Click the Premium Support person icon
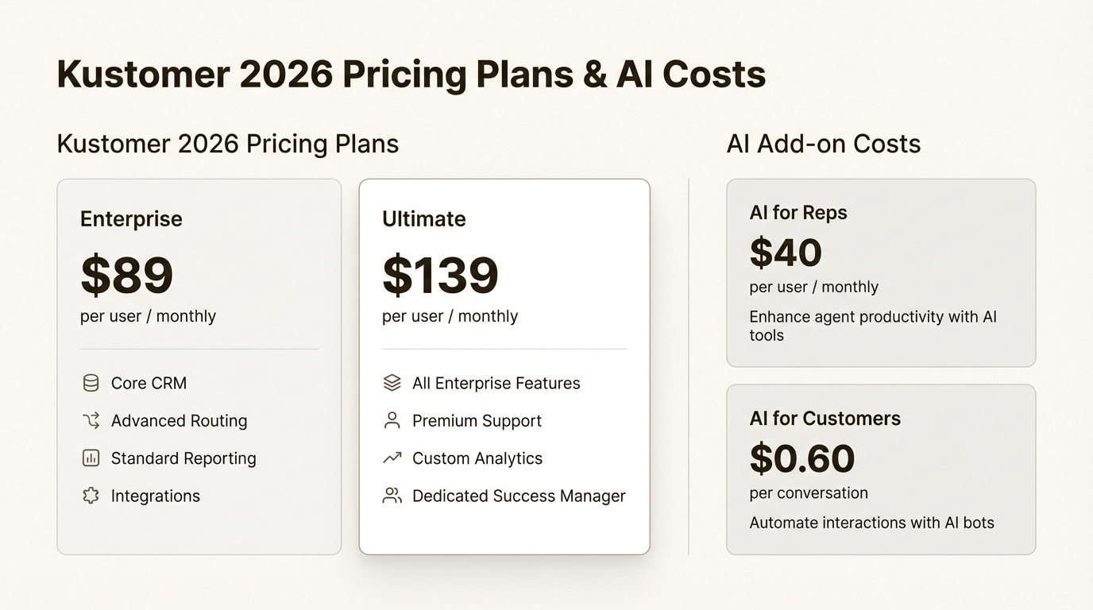 (392, 421)
